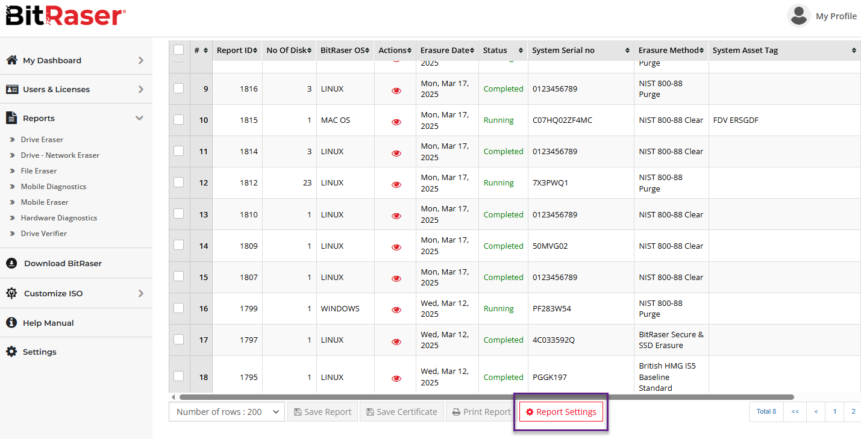The width and height of the screenshot is (861, 439).
Task: View report 1810 using eye icon
Action: pos(396,216)
